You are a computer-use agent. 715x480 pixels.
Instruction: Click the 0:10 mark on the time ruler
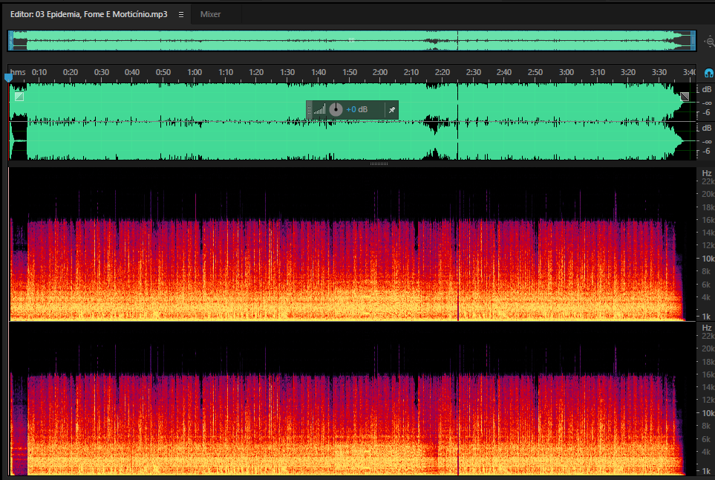[39, 72]
